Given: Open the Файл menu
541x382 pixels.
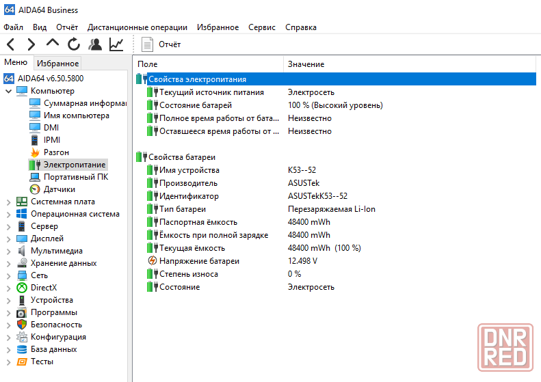Looking at the screenshot, I should (13, 27).
